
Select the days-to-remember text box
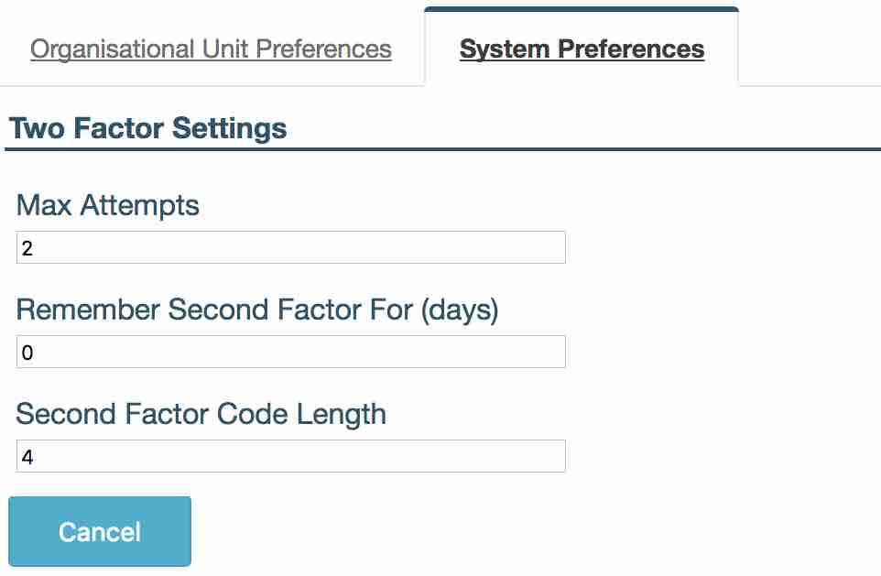(x=290, y=352)
